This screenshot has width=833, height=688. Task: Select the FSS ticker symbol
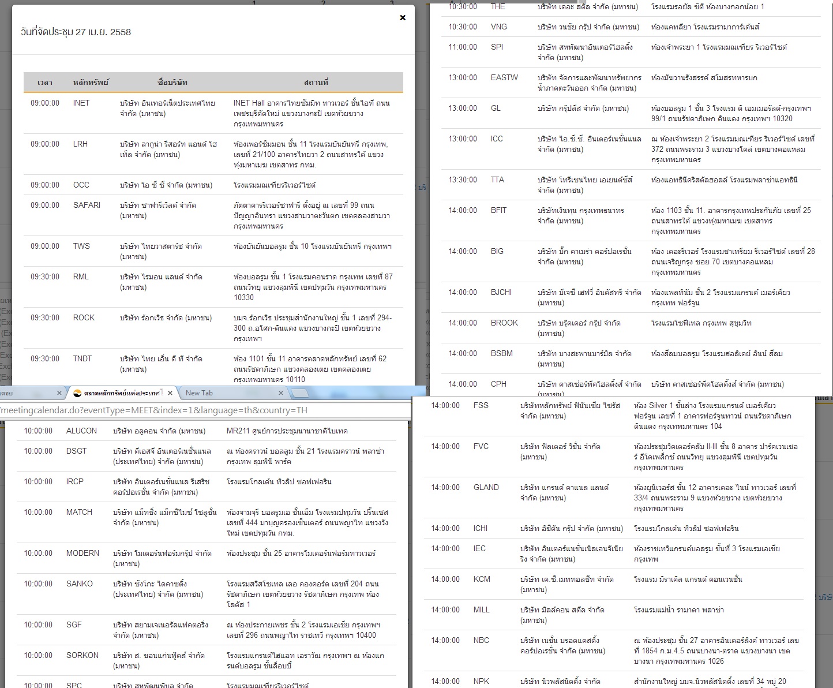point(481,406)
